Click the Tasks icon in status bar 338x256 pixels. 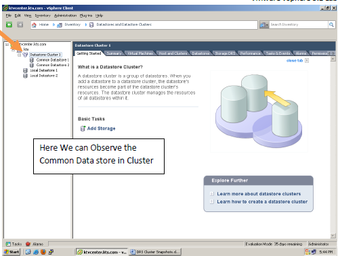pos(8,244)
